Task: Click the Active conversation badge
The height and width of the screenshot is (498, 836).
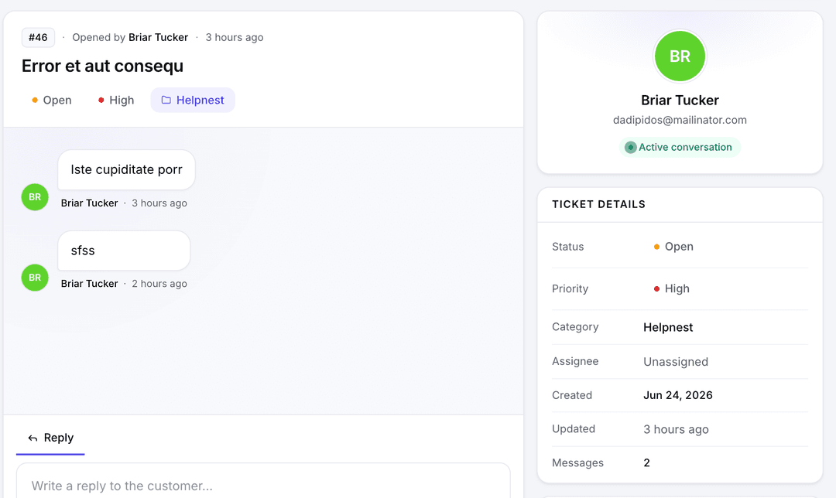Action: pos(680,147)
